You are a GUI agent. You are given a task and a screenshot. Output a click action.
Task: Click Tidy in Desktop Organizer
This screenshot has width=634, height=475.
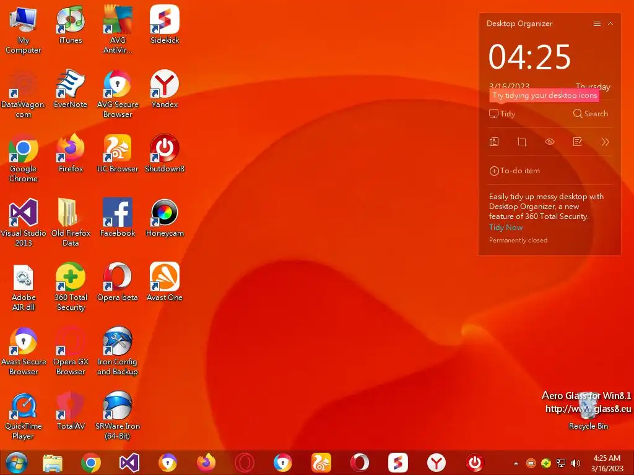pos(502,114)
